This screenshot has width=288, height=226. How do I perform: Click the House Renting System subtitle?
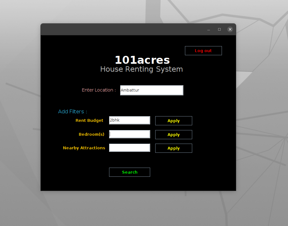point(141,69)
